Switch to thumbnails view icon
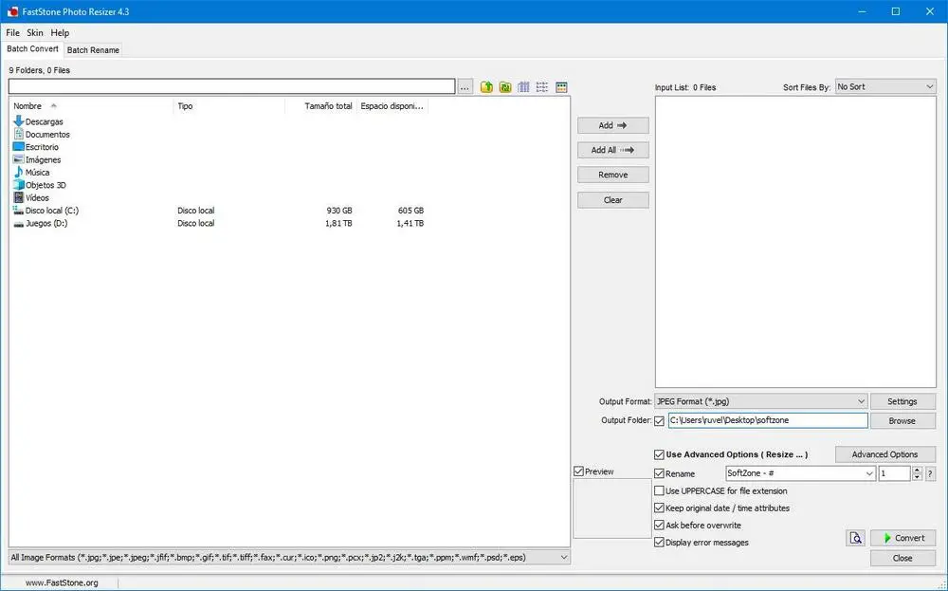Viewport: 948px width, 591px height. pos(561,87)
